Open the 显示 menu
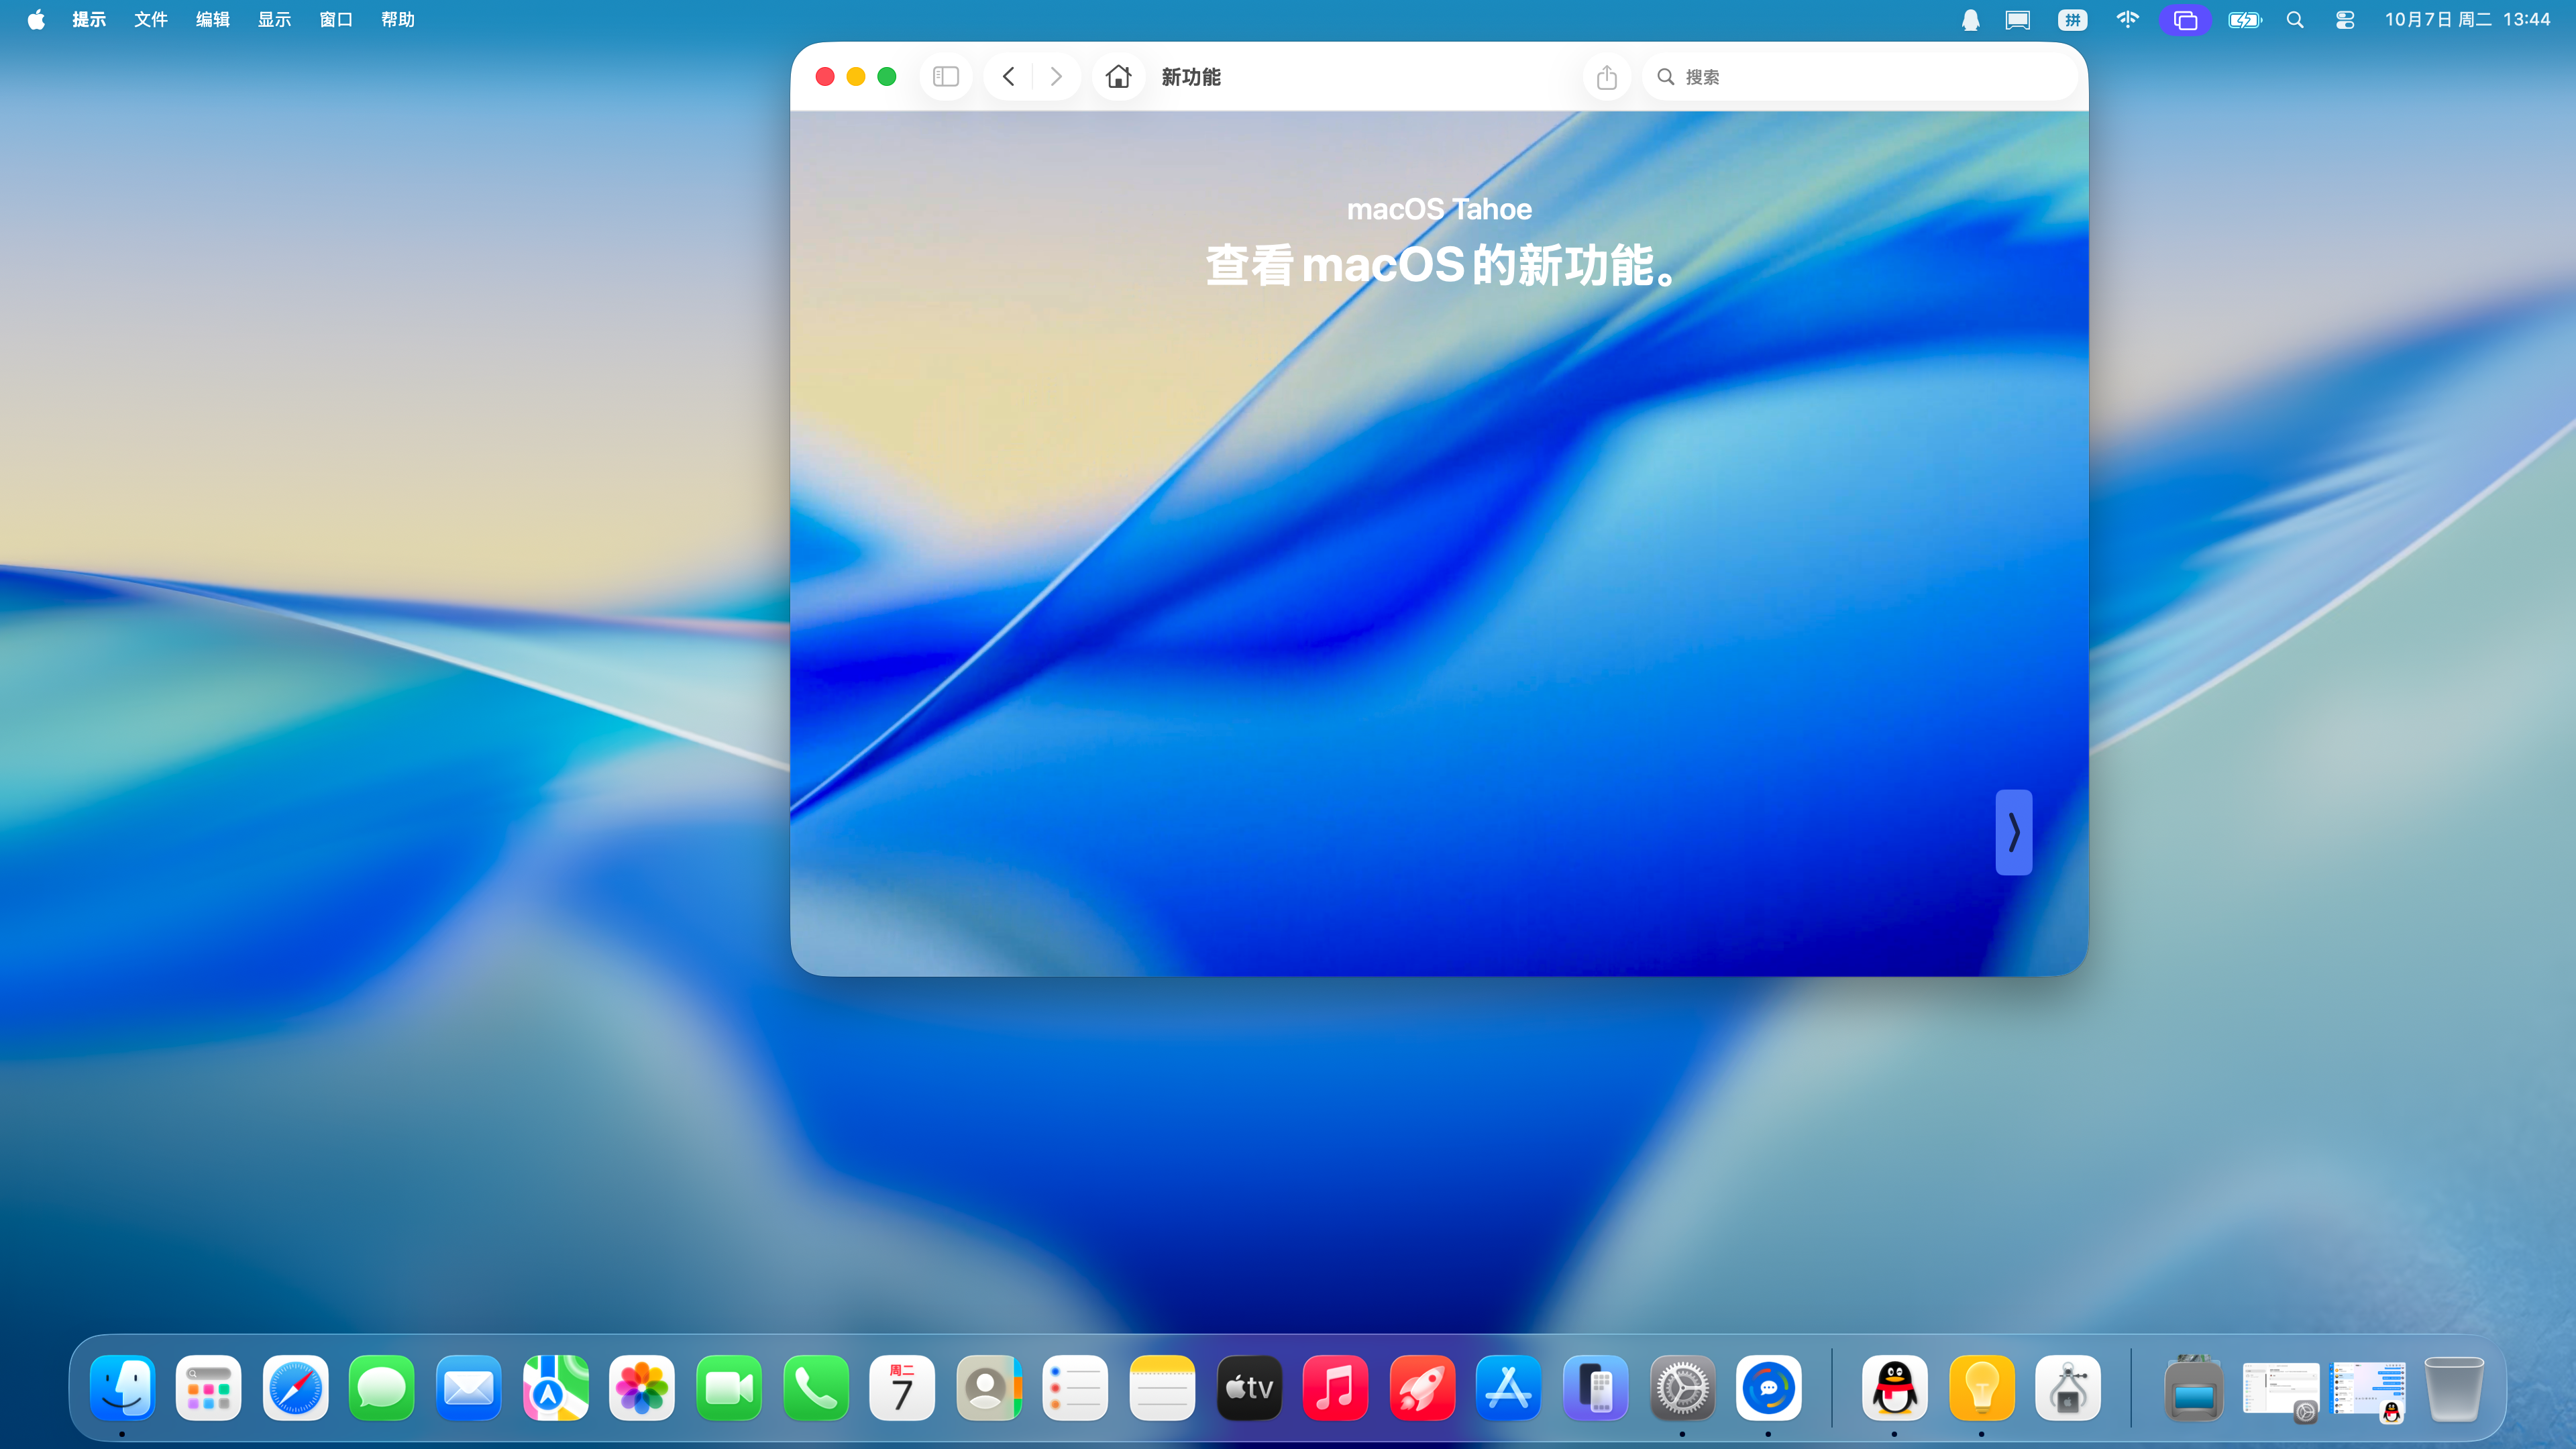2576x1449 pixels. (274, 20)
